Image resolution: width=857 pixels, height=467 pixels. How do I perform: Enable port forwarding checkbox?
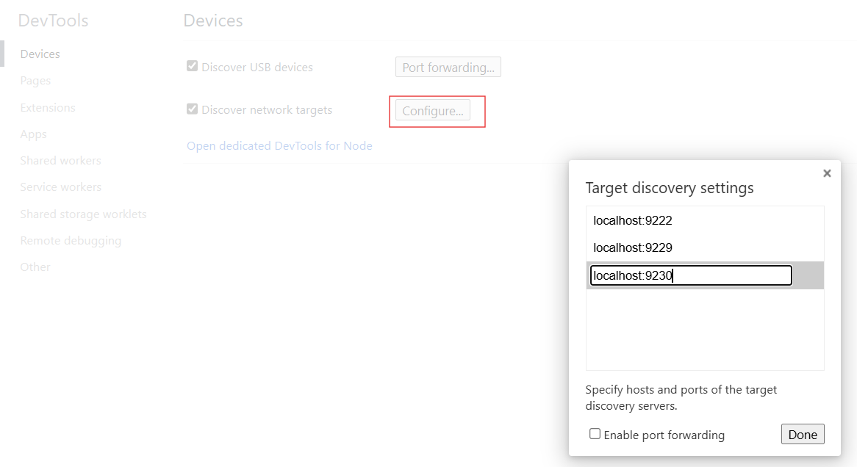[x=595, y=434]
